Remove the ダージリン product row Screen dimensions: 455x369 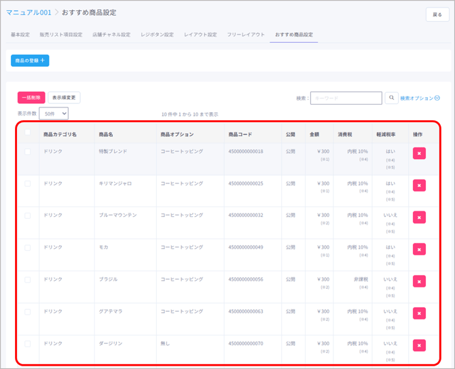[x=419, y=345]
